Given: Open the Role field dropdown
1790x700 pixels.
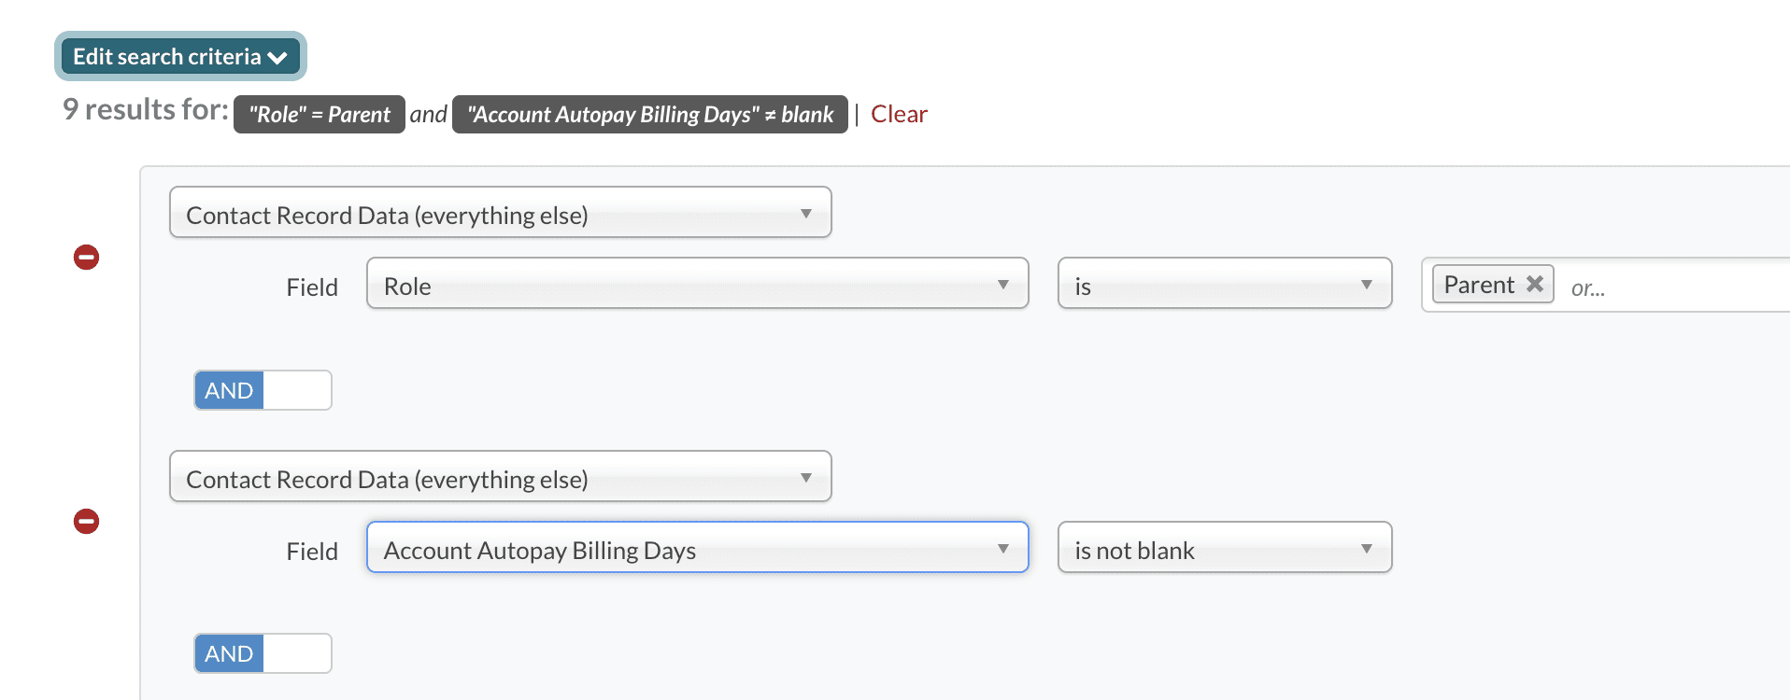Looking at the screenshot, I should (x=697, y=284).
